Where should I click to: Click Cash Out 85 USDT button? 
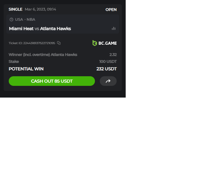(x=52, y=81)
